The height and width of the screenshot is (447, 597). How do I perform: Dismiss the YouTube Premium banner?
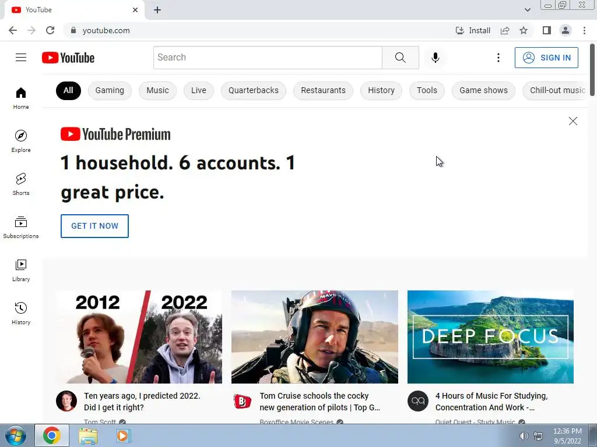(x=573, y=121)
